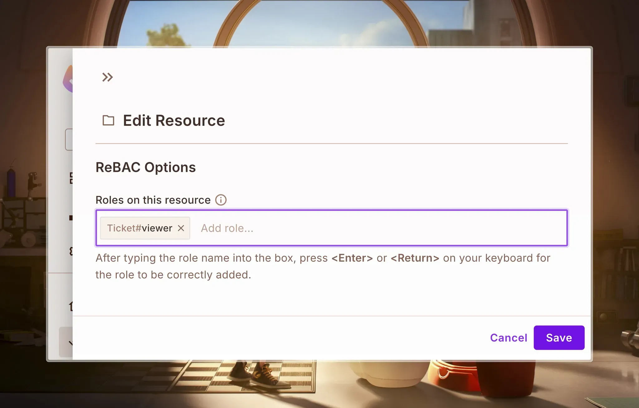Click the Edit Resource heading
The width and height of the screenshot is (639, 408).
pos(174,120)
